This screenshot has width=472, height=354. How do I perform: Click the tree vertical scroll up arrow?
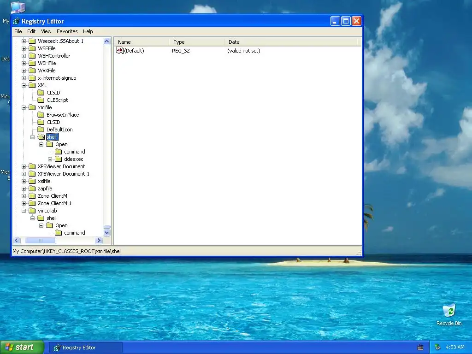click(x=106, y=41)
